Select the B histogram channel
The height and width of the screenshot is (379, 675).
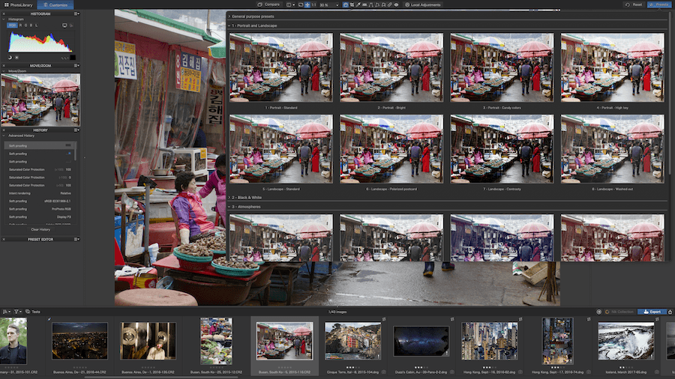pyautogui.click(x=31, y=25)
